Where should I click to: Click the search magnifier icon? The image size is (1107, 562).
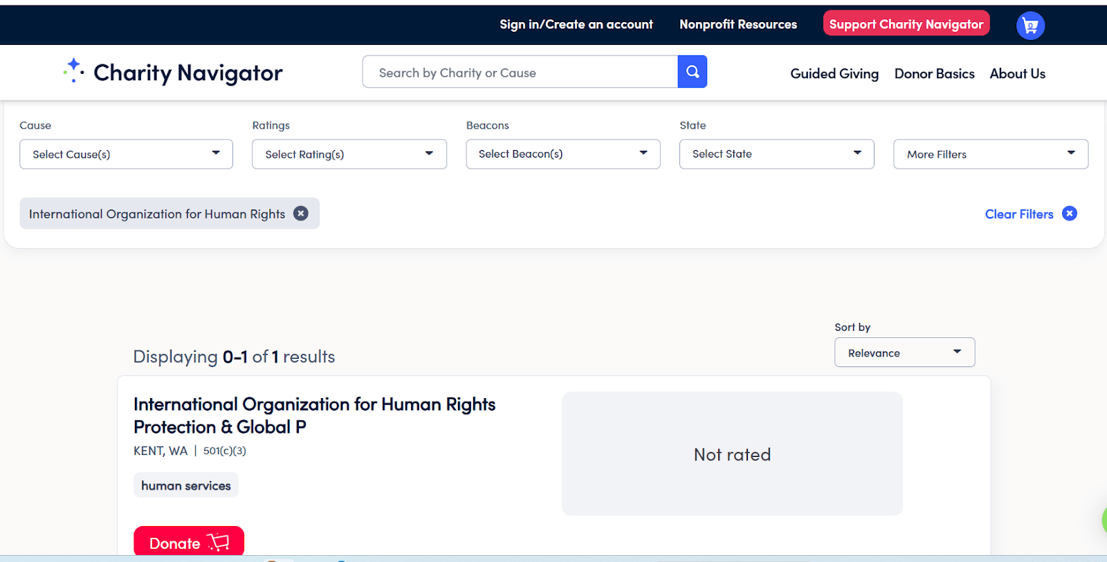click(692, 71)
